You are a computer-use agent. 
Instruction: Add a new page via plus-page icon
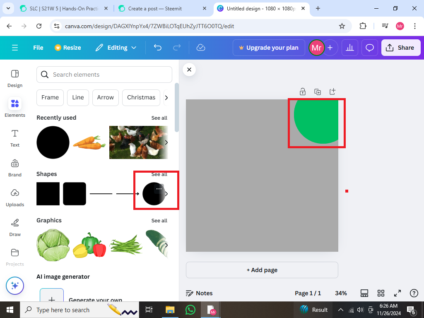coord(332,92)
